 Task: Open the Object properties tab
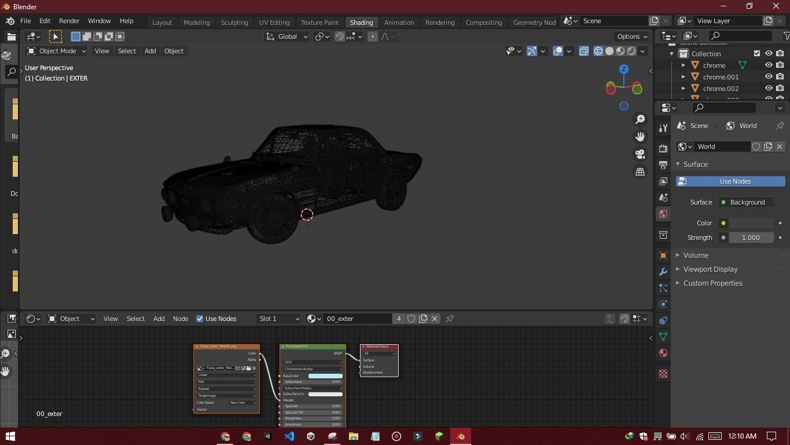pyautogui.click(x=663, y=256)
